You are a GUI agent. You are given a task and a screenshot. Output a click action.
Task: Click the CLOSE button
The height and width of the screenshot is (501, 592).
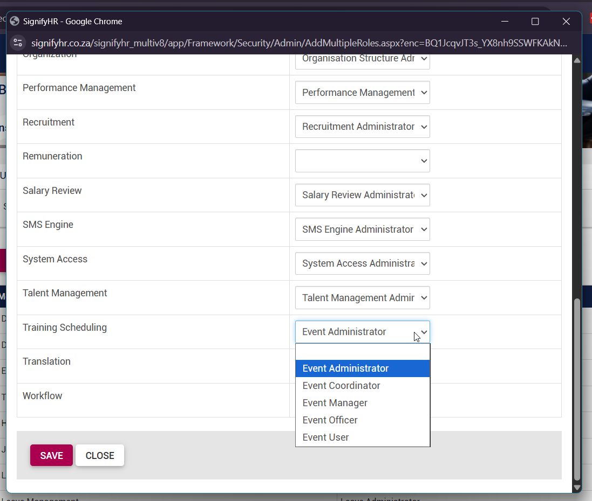pyautogui.click(x=99, y=455)
